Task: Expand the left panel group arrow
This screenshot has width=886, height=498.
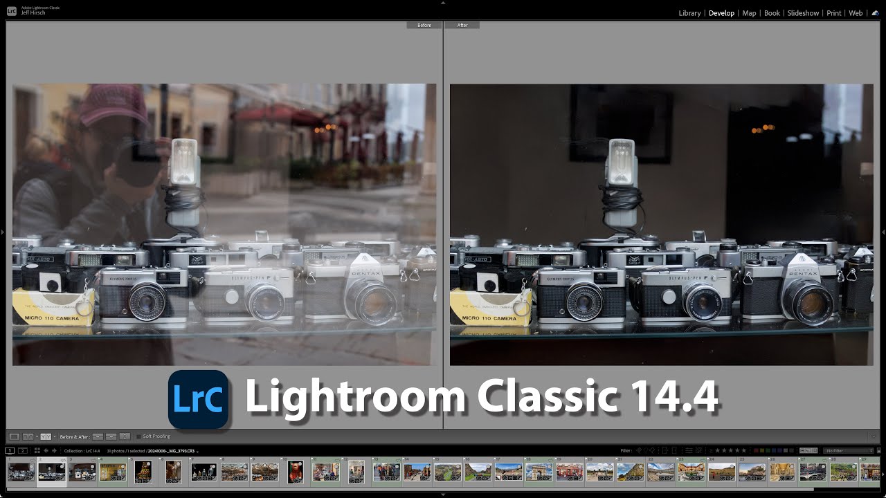Action: [x=2, y=232]
